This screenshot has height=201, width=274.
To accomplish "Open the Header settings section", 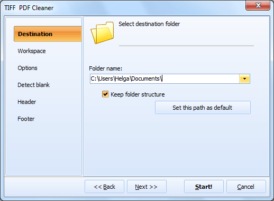I will (x=27, y=102).
